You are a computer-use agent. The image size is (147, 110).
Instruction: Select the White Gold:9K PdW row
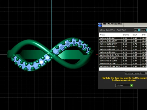click(x=123, y=55)
